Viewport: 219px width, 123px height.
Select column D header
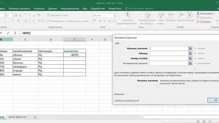click(51, 40)
